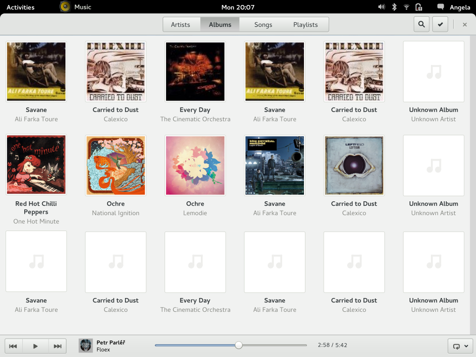Start playback with the play button
This screenshot has width=476, height=357.
tap(35, 346)
